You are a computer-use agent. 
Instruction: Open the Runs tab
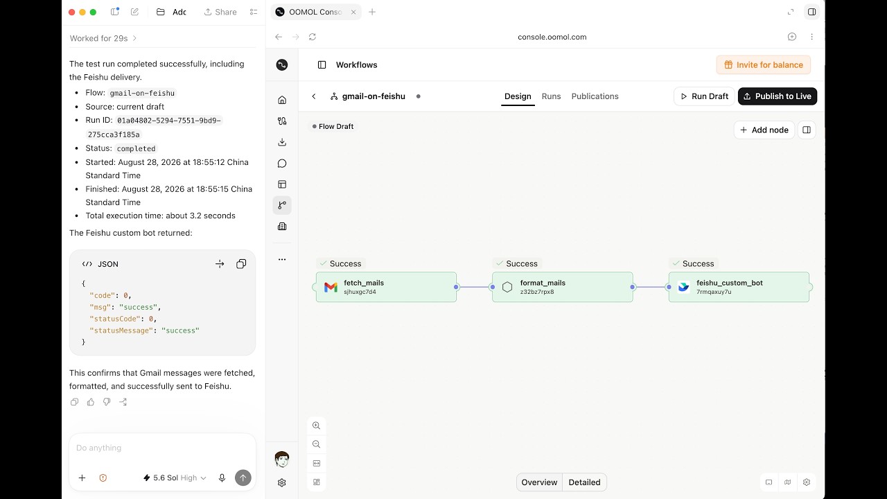click(552, 96)
